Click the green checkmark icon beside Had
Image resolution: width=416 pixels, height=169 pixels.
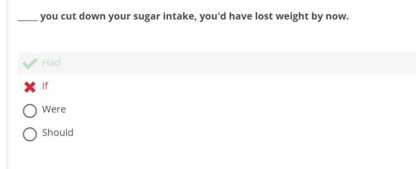pyautogui.click(x=30, y=64)
